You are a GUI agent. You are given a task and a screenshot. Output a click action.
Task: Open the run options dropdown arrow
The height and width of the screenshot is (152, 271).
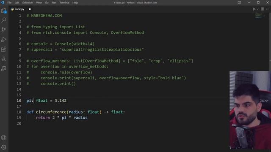[x=257, y=9]
